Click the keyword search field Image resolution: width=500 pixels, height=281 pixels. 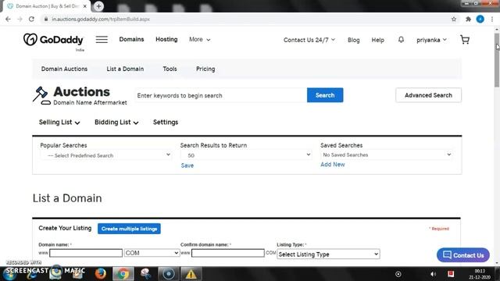(x=220, y=95)
